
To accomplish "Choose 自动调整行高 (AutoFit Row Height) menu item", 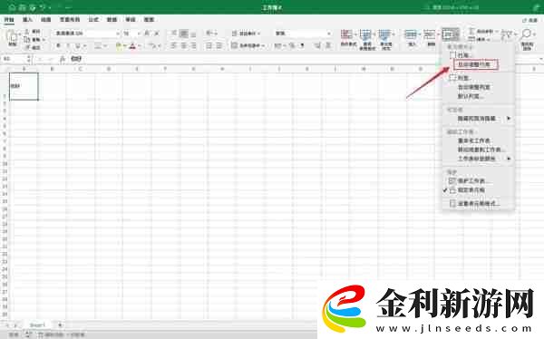I will point(478,64).
